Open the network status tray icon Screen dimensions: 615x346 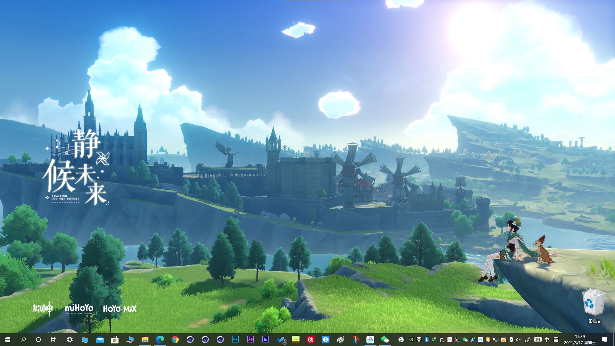coord(496,340)
